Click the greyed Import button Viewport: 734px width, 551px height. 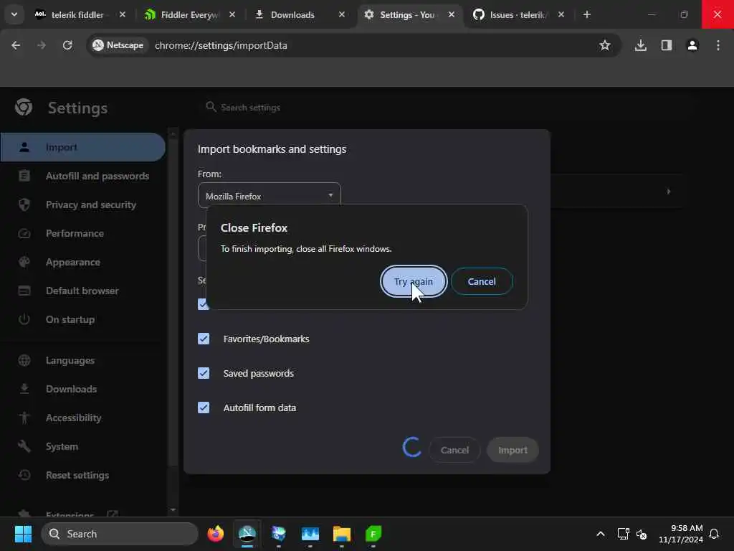tap(513, 450)
